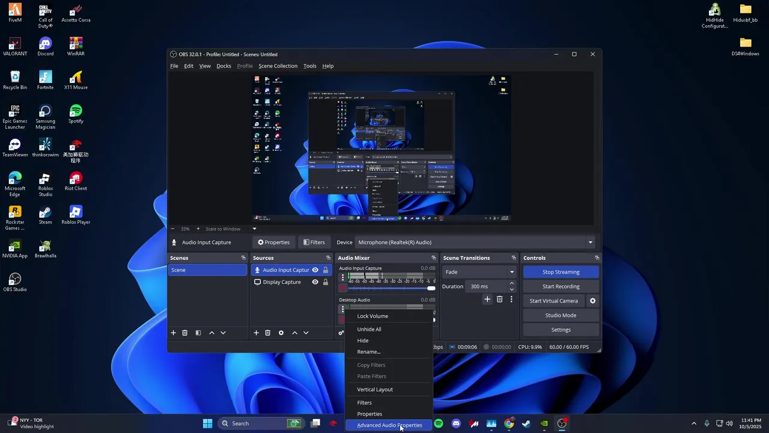
Task: Toggle lock on Display Capture source
Action: [x=326, y=282]
